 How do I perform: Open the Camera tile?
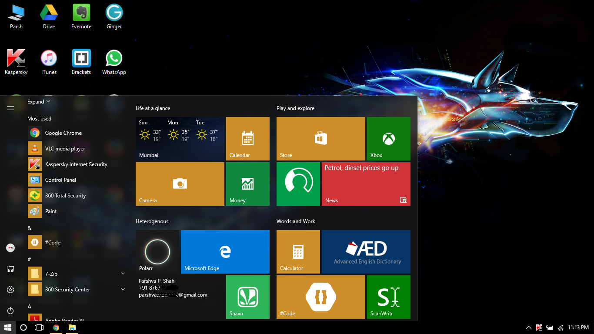[180, 184]
